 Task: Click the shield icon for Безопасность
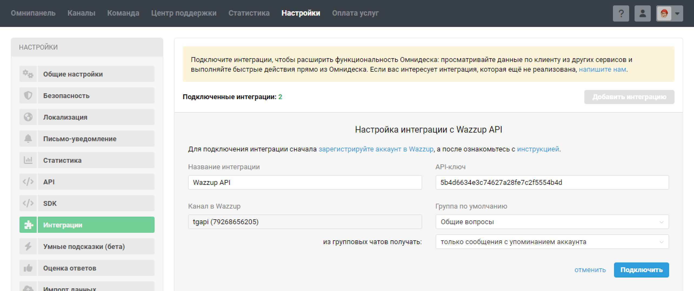28,95
